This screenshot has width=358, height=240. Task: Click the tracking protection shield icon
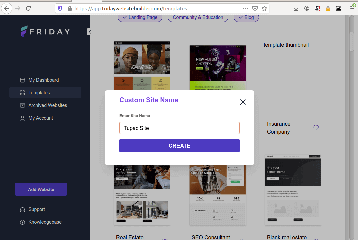pyautogui.click(x=60, y=8)
